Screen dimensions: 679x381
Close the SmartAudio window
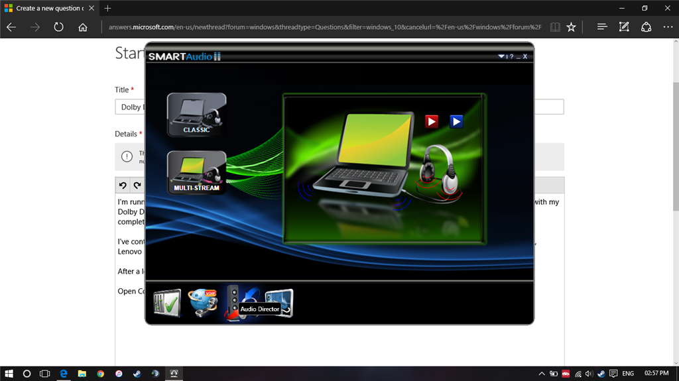[525, 56]
